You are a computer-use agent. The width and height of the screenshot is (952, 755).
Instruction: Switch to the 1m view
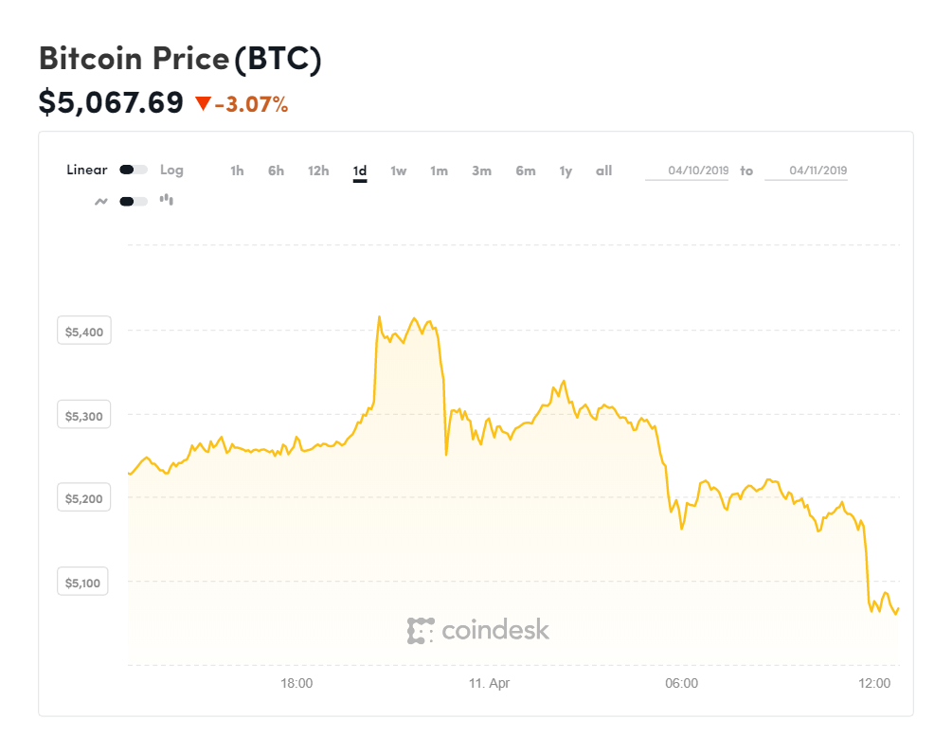(x=439, y=171)
